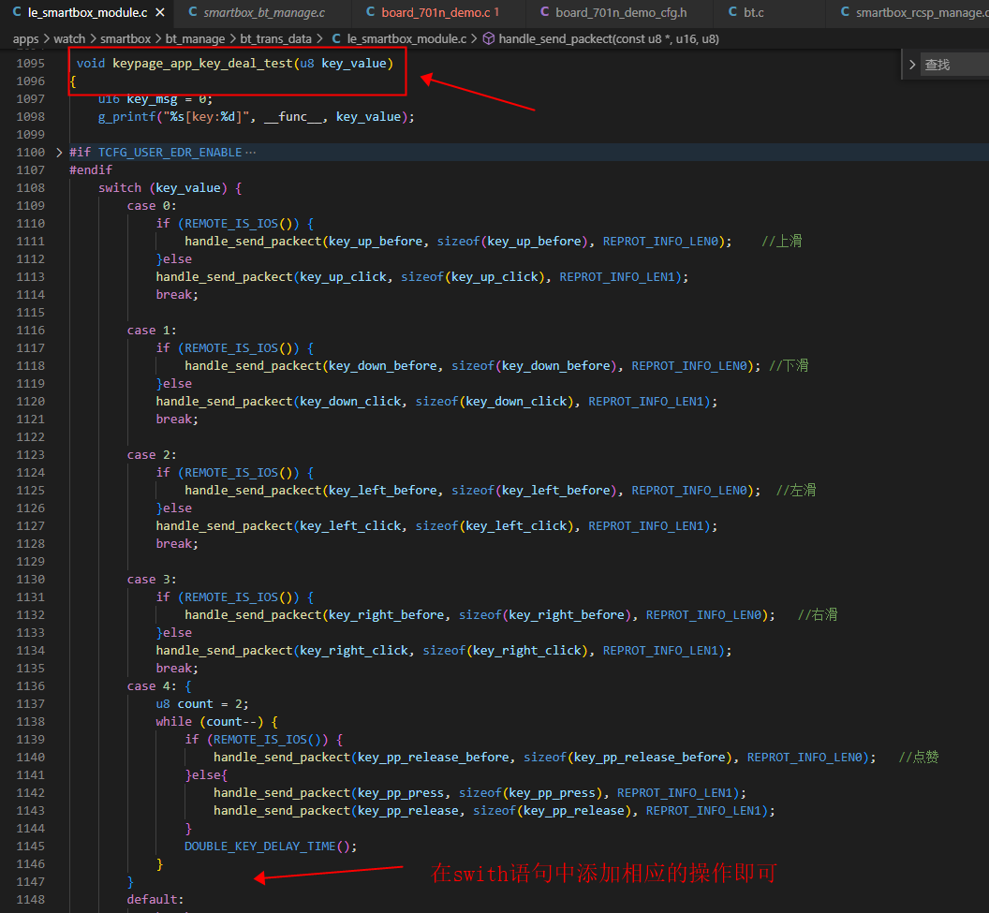This screenshot has width=989, height=913.
Task: Click handle_send_packect symbol in breadcrumb
Action: (x=609, y=39)
